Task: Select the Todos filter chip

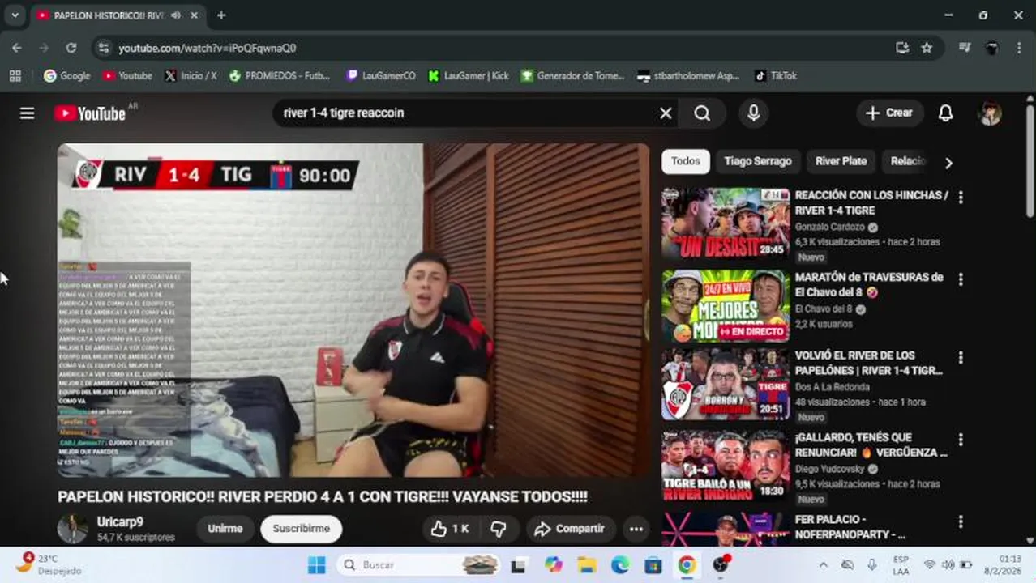Action: pos(685,161)
